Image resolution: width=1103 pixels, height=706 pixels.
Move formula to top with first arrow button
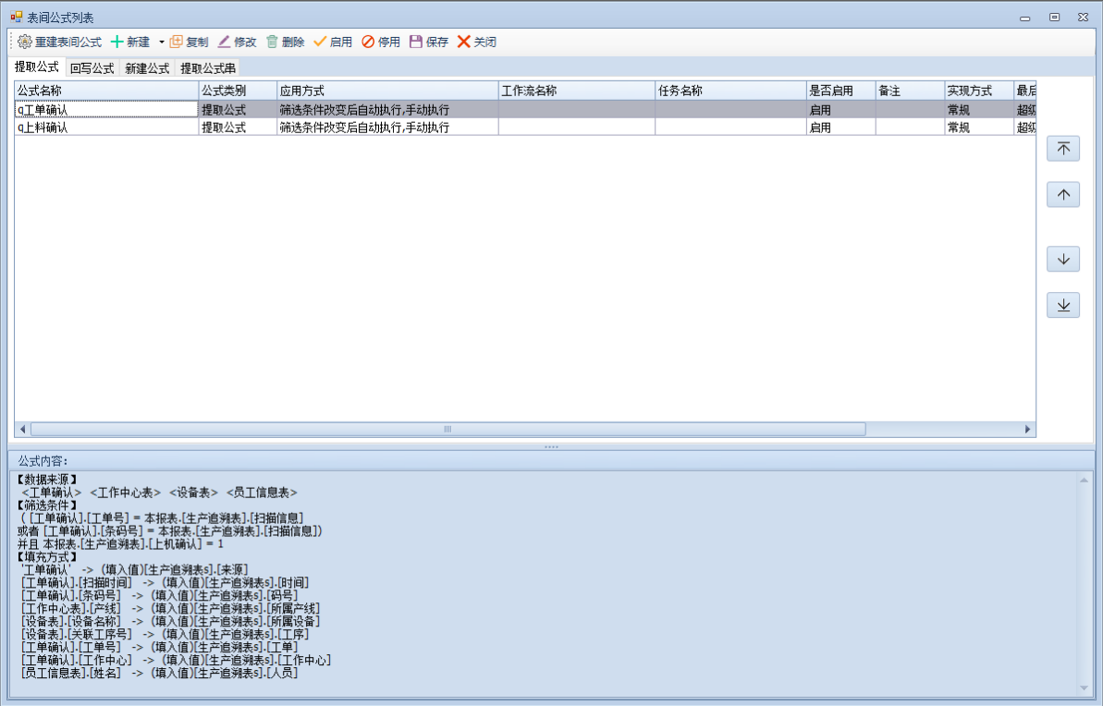click(1063, 148)
